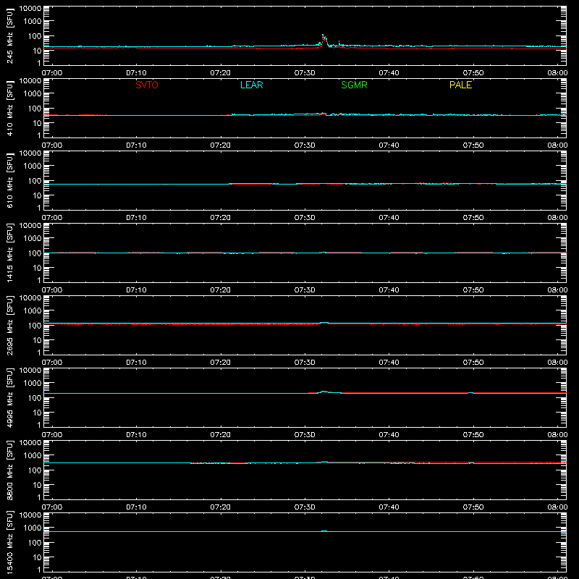
Task: Select the 15400 MHz [SFU] axis title
Action: pyautogui.click(x=9, y=542)
